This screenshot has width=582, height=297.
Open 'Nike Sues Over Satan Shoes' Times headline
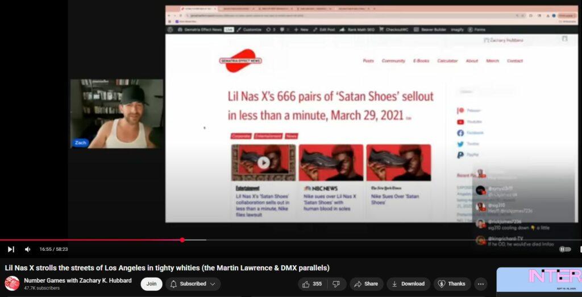pos(395,199)
